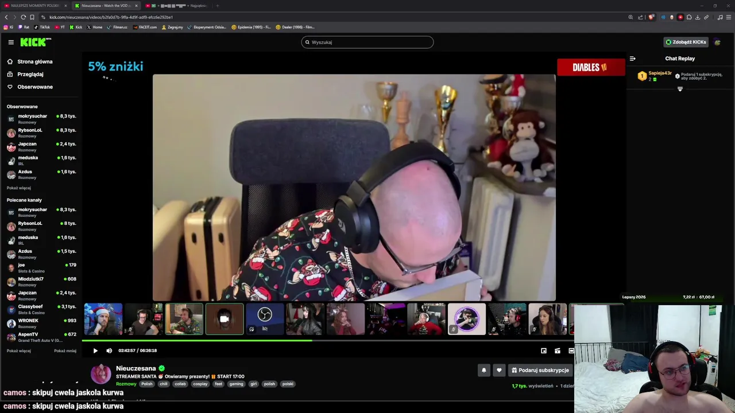Select the gaming tag
Image resolution: width=735 pixels, height=413 pixels.
[236, 384]
